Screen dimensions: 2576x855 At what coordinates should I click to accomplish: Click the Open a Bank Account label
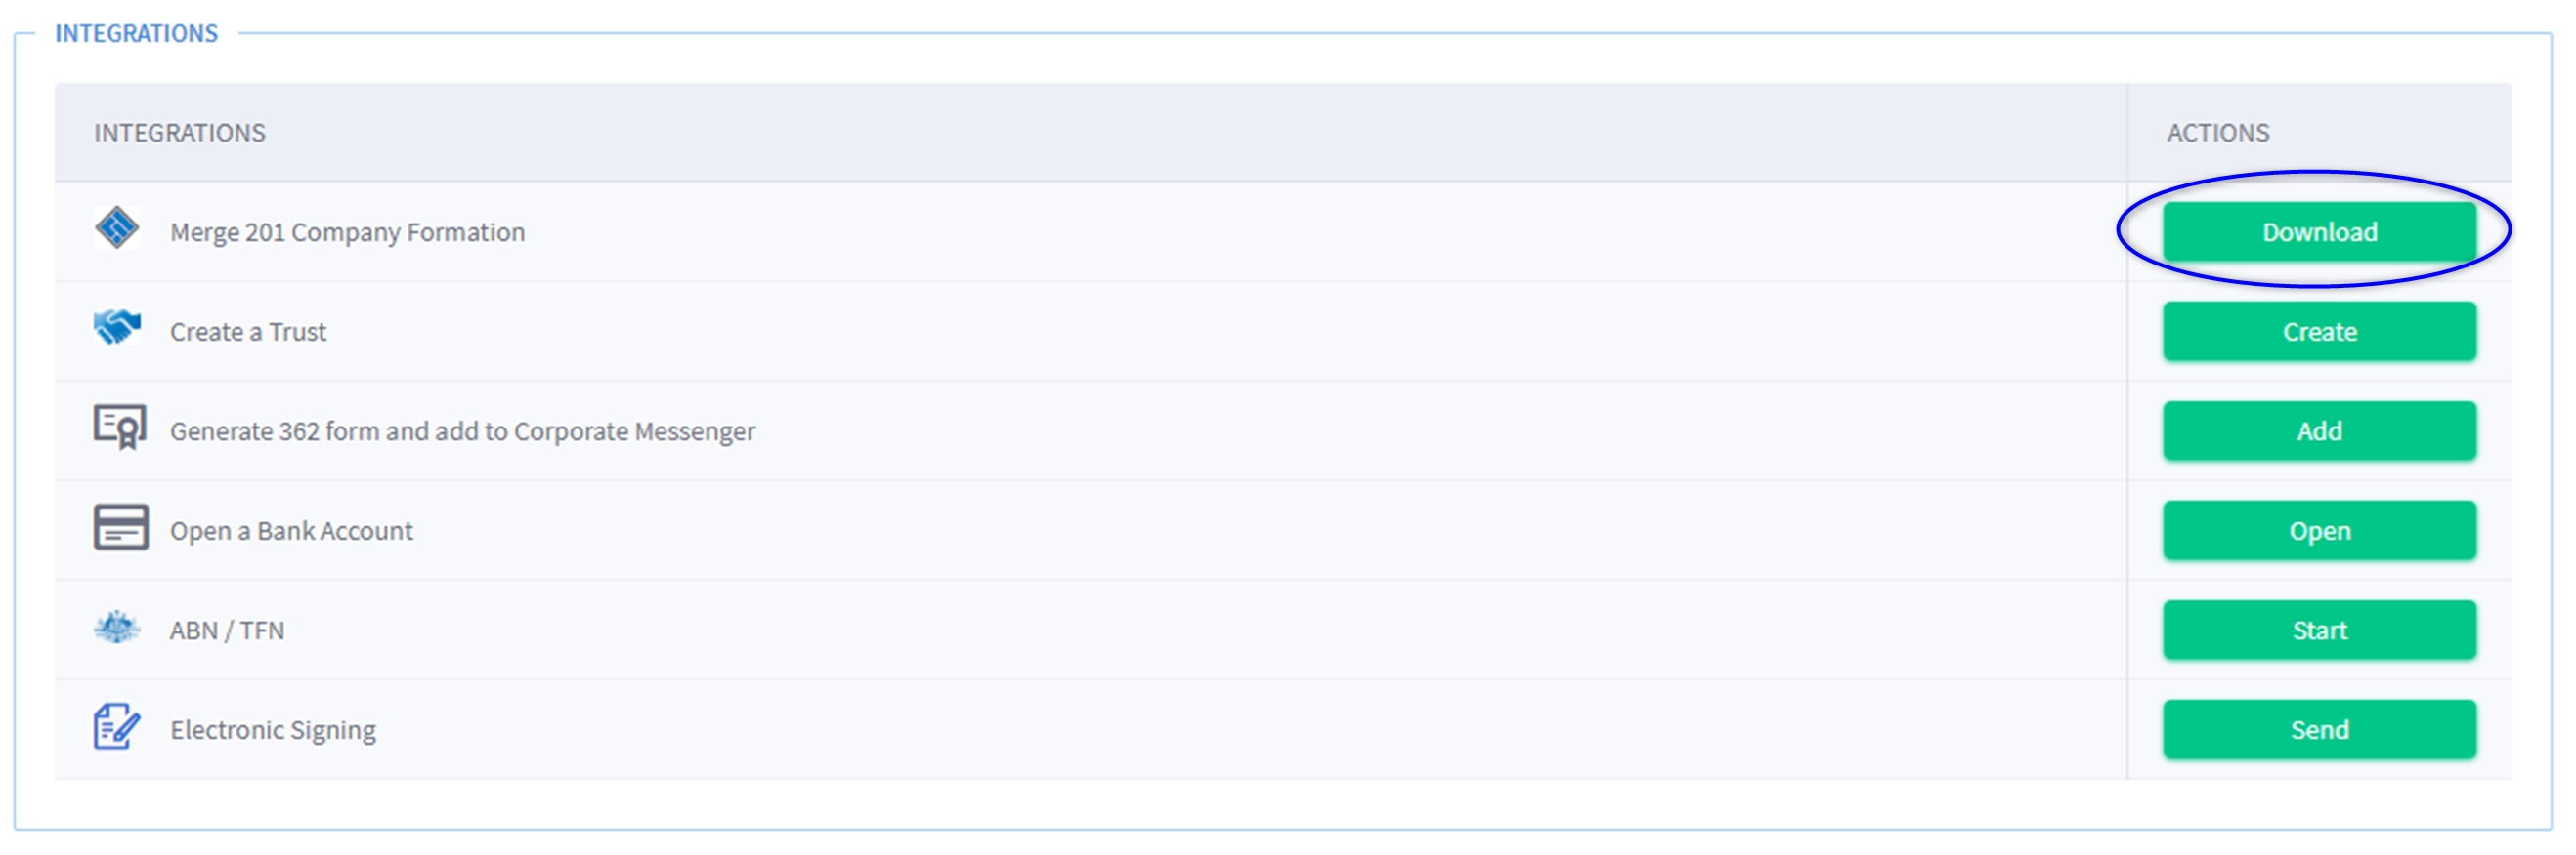291,531
